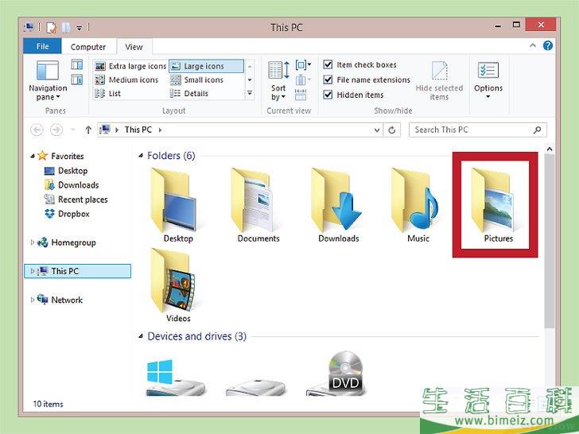Select Extra large icons layout
The height and width of the screenshot is (434, 579).
[x=130, y=66]
